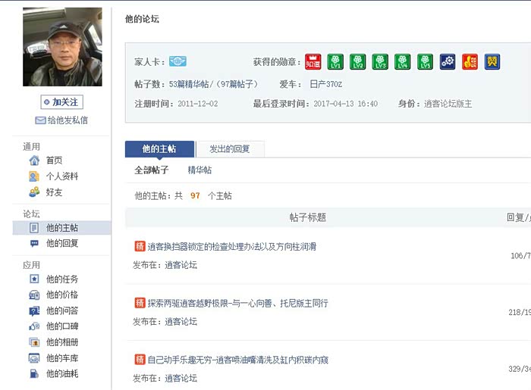
Task: Select the 全部帖子 filter
Action: 152,170
